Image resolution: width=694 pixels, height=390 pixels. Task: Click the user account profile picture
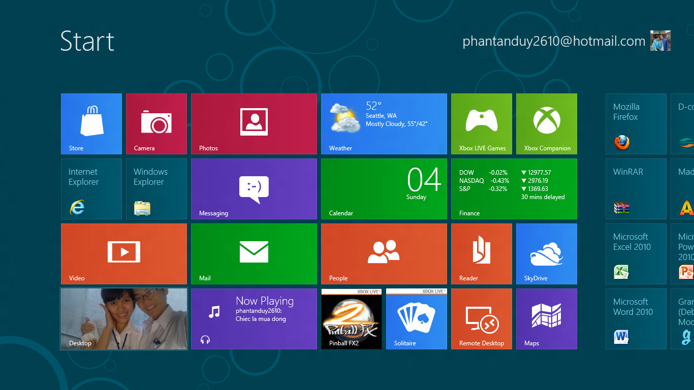coord(660,41)
